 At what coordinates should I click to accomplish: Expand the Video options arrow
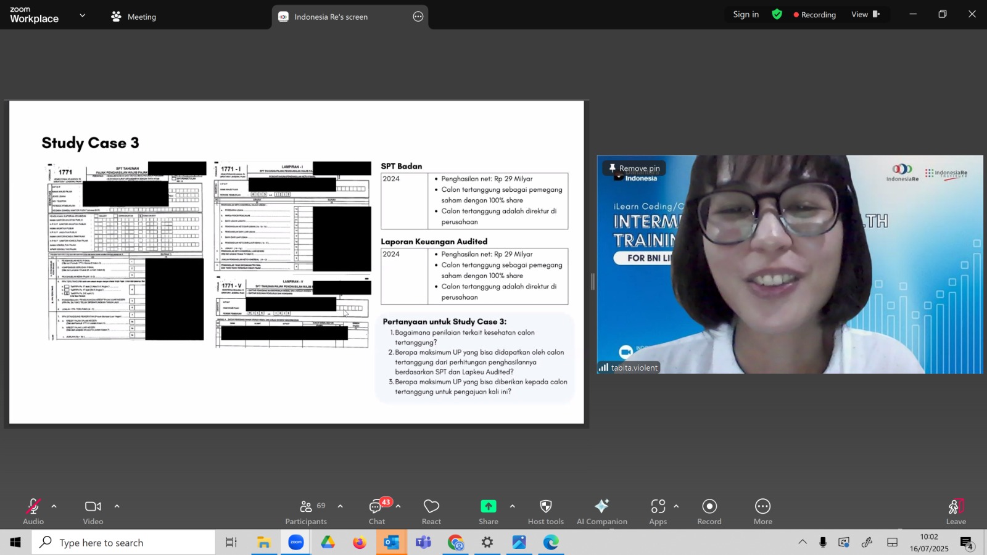(117, 506)
